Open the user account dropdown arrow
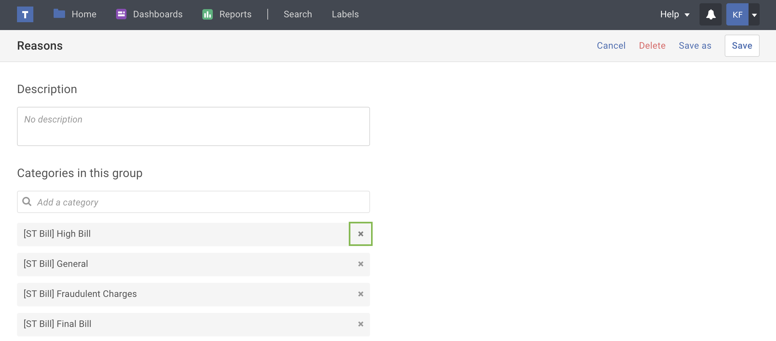Viewport: 776px width, 341px height. click(x=754, y=15)
